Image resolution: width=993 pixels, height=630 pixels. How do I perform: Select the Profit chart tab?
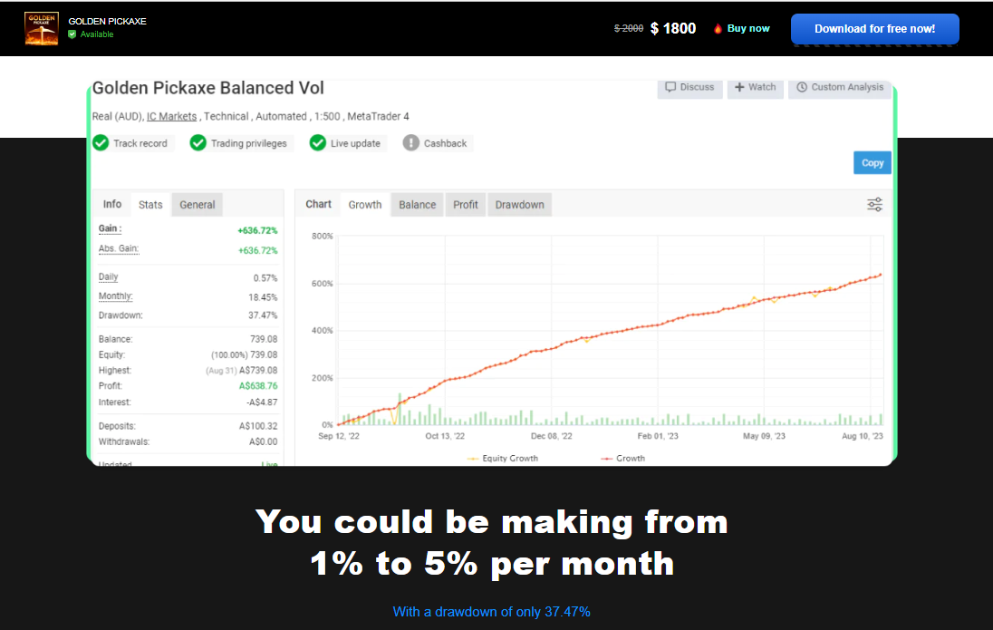click(x=466, y=205)
